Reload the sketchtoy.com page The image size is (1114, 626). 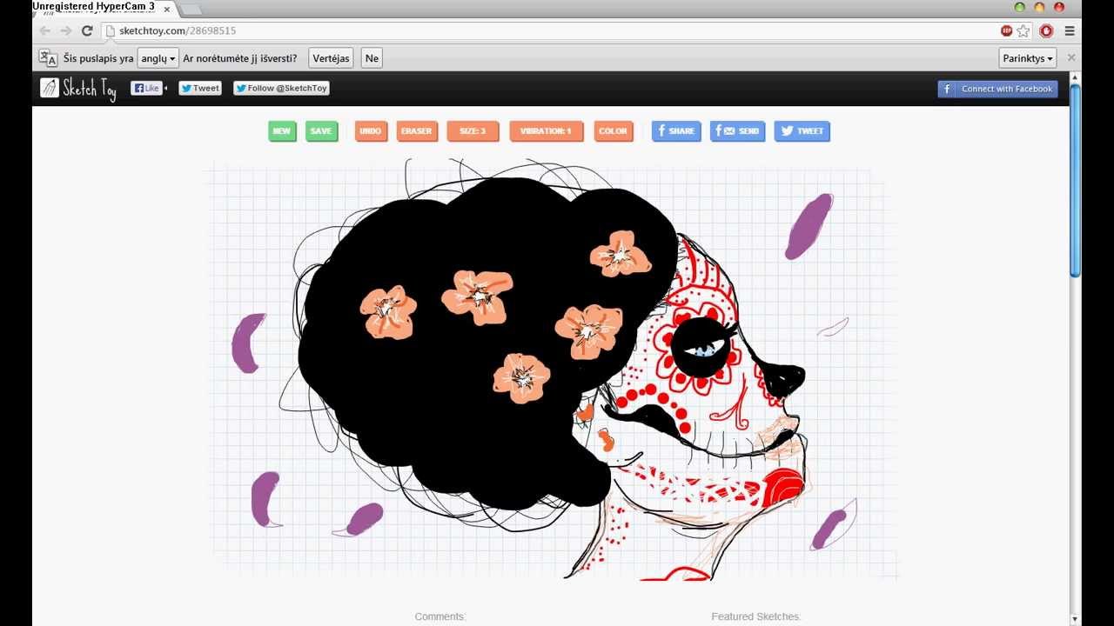86,29
